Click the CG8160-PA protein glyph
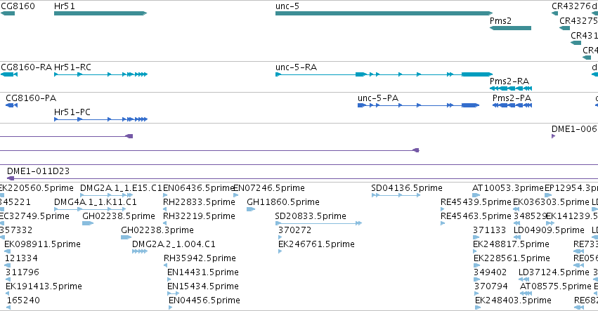 coord(11,105)
